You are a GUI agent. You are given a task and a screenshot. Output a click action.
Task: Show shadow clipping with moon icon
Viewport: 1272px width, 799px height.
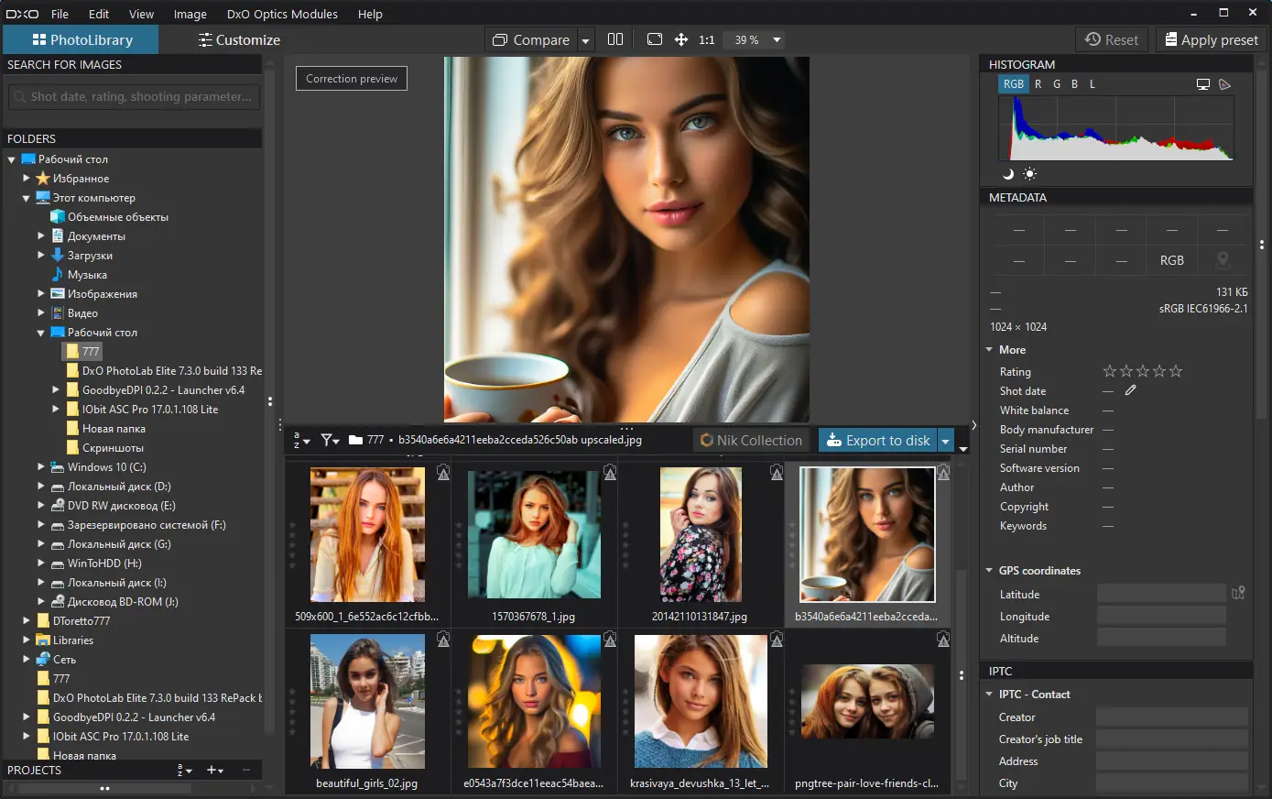(1008, 174)
